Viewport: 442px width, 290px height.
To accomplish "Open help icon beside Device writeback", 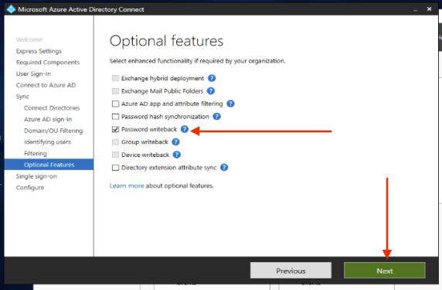I will pos(176,155).
